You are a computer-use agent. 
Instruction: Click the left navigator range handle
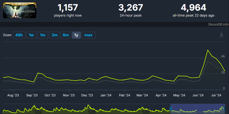coord(170,109)
